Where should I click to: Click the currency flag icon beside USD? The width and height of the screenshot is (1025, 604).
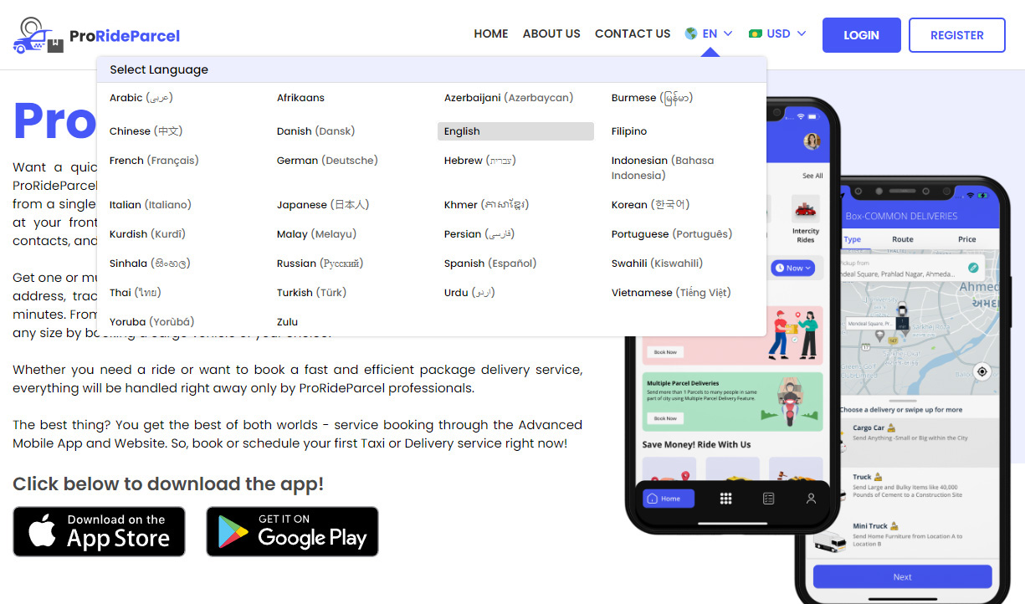click(x=755, y=33)
